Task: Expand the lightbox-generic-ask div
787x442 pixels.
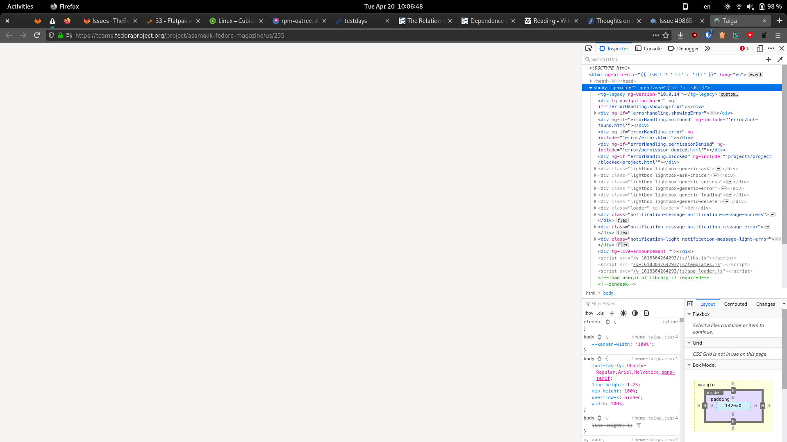Action: (x=595, y=169)
